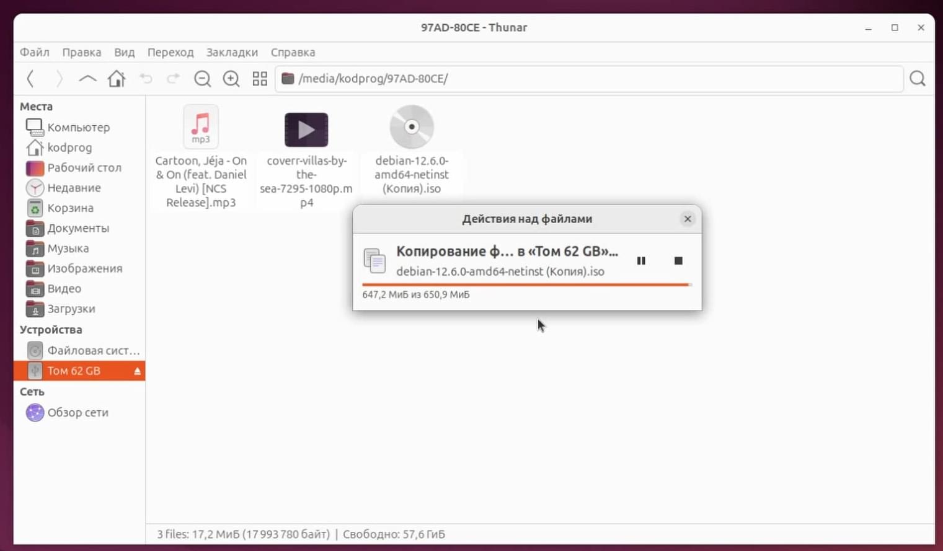
Task: Open Музыка in the sidebar
Action: 79,249
